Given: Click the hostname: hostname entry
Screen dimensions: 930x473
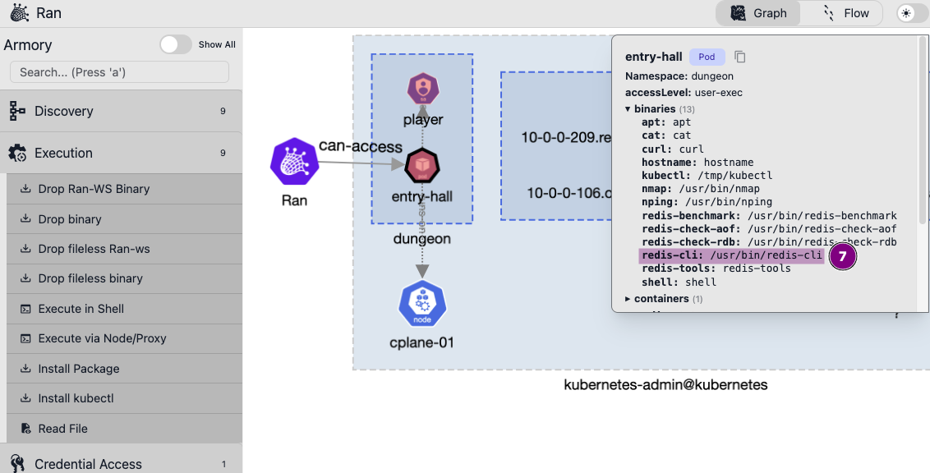Looking at the screenshot, I should [x=697, y=163].
